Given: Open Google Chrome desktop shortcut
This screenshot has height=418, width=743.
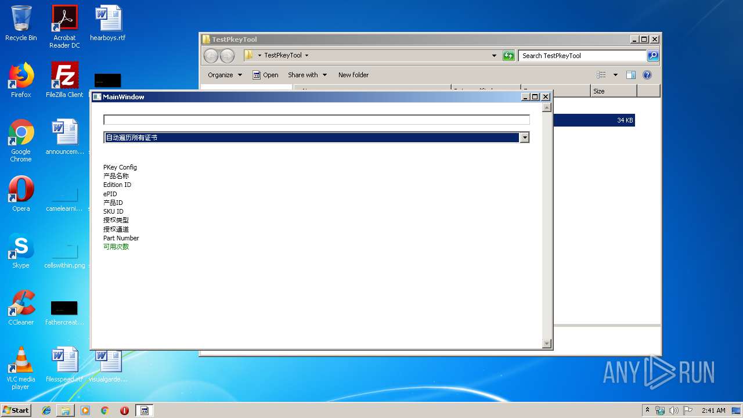Looking at the screenshot, I should tap(21, 140).
